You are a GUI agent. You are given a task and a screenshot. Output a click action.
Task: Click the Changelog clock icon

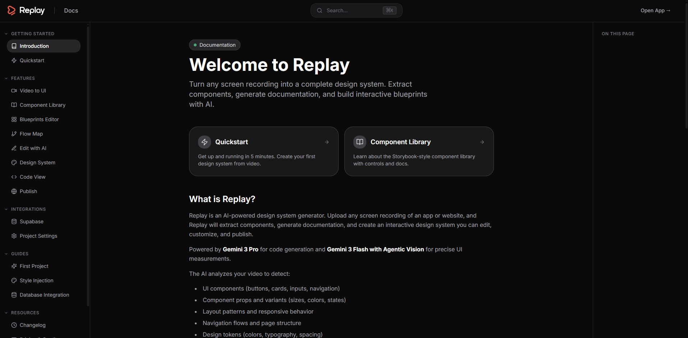[x=14, y=325]
